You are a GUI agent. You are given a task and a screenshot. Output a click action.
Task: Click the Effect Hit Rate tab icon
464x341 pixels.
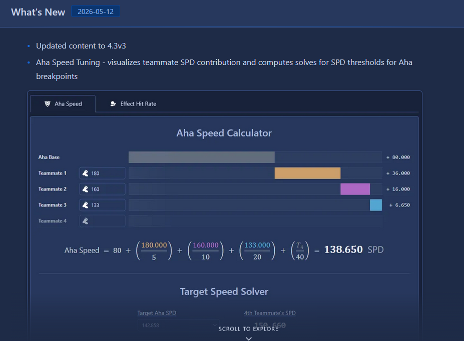tap(113, 103)
